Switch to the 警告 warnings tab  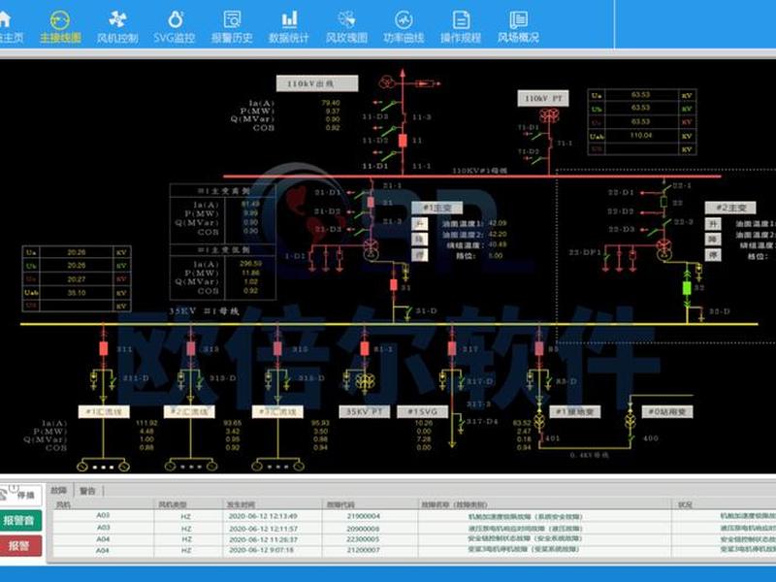[87, 491]
